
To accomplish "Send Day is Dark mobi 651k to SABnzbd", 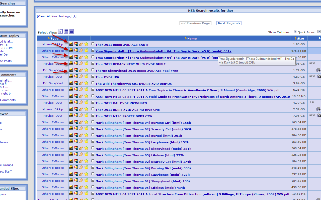I will pos(71,50).
